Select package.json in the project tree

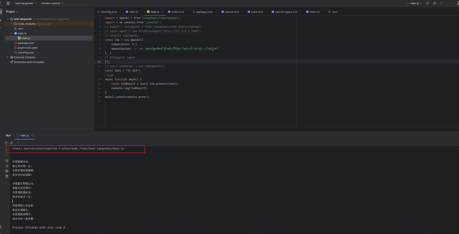[x=24, y=43]
